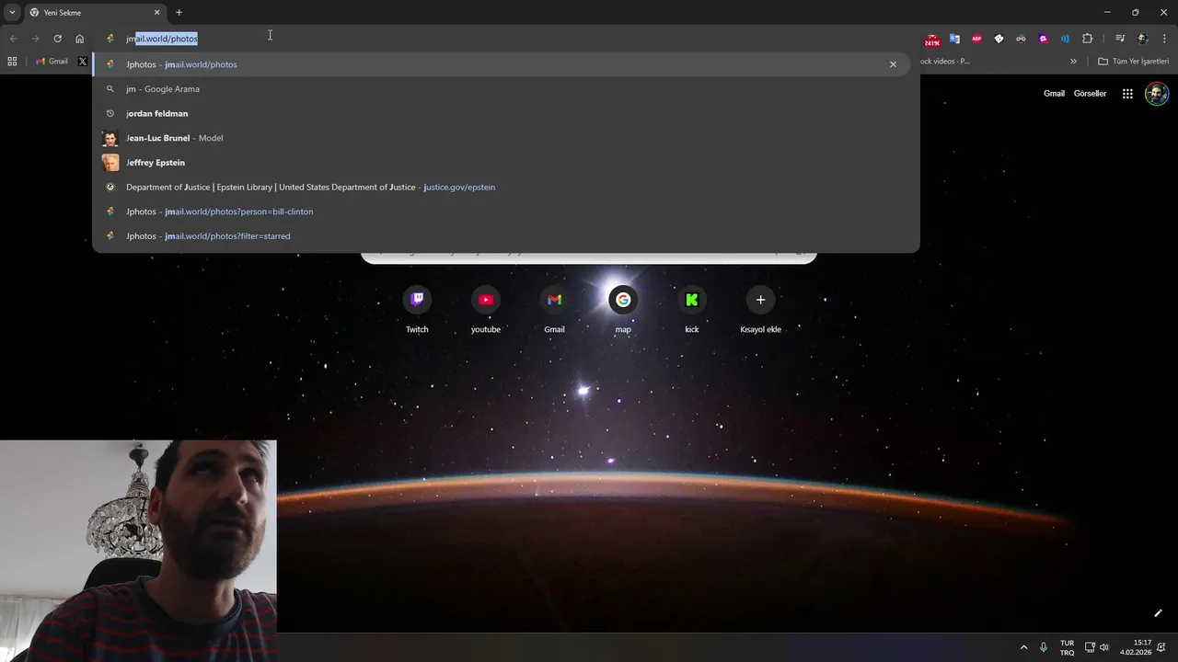Click the white diamond B extension icon
The width and height of the screenshot is (1178, 662).
[x=999, y=39]
